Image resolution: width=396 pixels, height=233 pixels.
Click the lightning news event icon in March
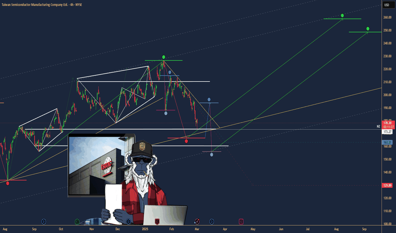pos(197,222)
